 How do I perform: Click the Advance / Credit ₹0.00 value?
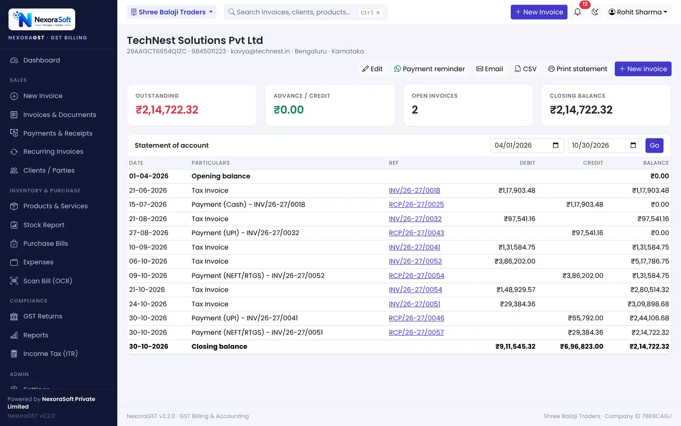(289, 110)
